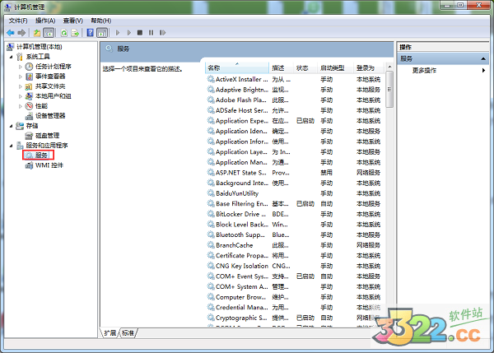Viewport: 494px width, 353px height.
Task: Select the Background Intelligent service row
Action: click(295, 183)
